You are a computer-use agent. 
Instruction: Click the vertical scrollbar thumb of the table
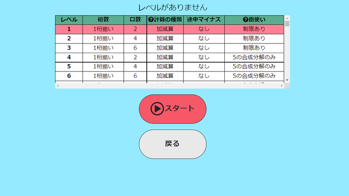[x=287, y=24]
